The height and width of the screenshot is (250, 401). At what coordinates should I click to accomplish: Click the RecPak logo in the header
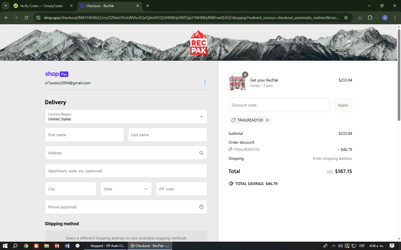(x=198, y=43)
